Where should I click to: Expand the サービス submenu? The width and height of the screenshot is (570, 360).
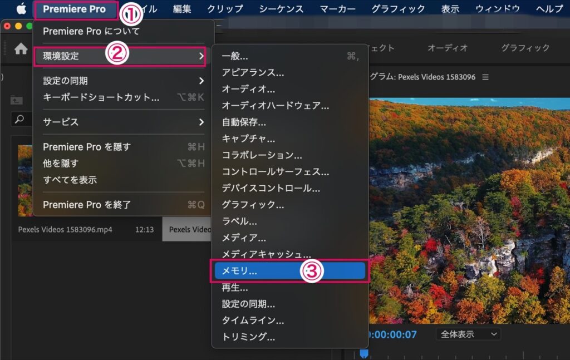(124, 122)
